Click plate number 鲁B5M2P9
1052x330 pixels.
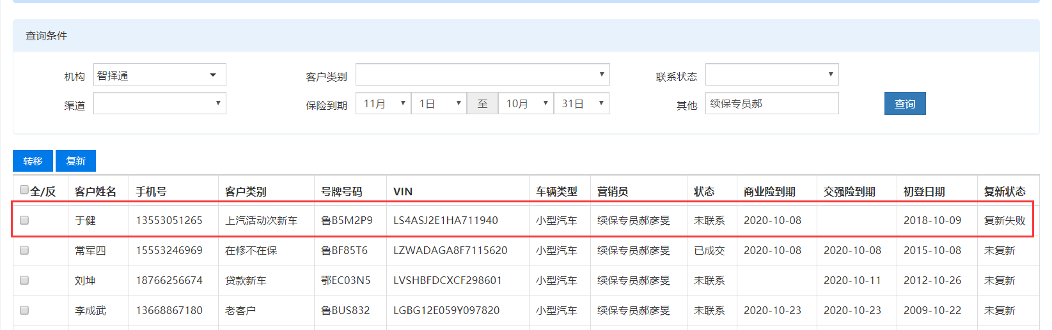point(347,220)
